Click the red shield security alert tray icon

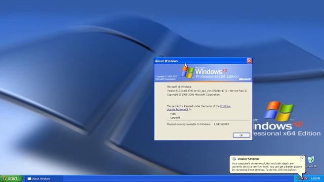(x=302, y=178)
